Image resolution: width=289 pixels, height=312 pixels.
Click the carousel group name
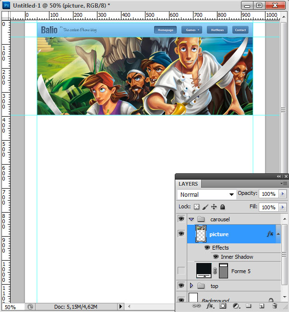[x=220, y=219]
